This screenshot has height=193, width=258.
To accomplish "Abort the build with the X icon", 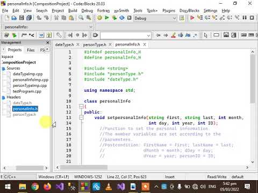I will 129,18.
